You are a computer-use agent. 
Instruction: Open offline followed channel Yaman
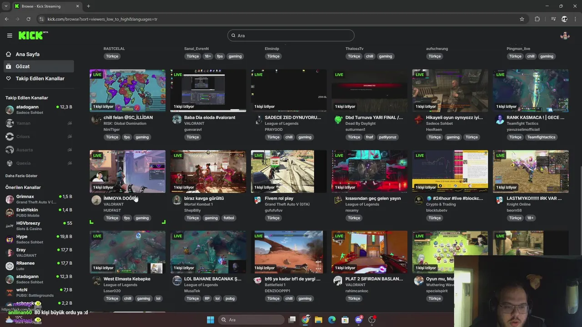(39, 123)
